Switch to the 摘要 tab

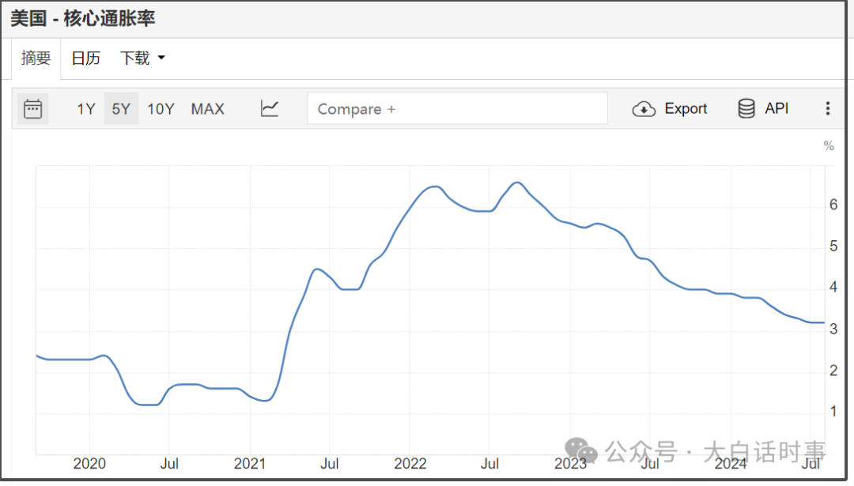tap(36, 58)
